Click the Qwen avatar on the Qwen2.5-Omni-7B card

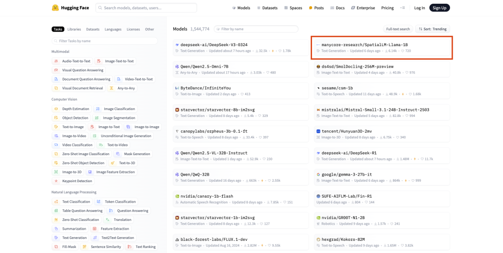coord(177,67)
